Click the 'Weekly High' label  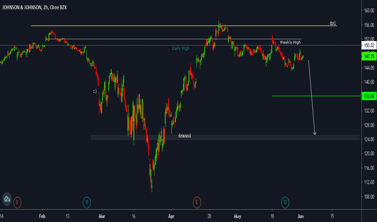(290, 42)
